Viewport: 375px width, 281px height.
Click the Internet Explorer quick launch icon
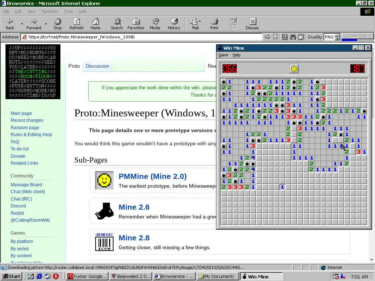[39, 276]
